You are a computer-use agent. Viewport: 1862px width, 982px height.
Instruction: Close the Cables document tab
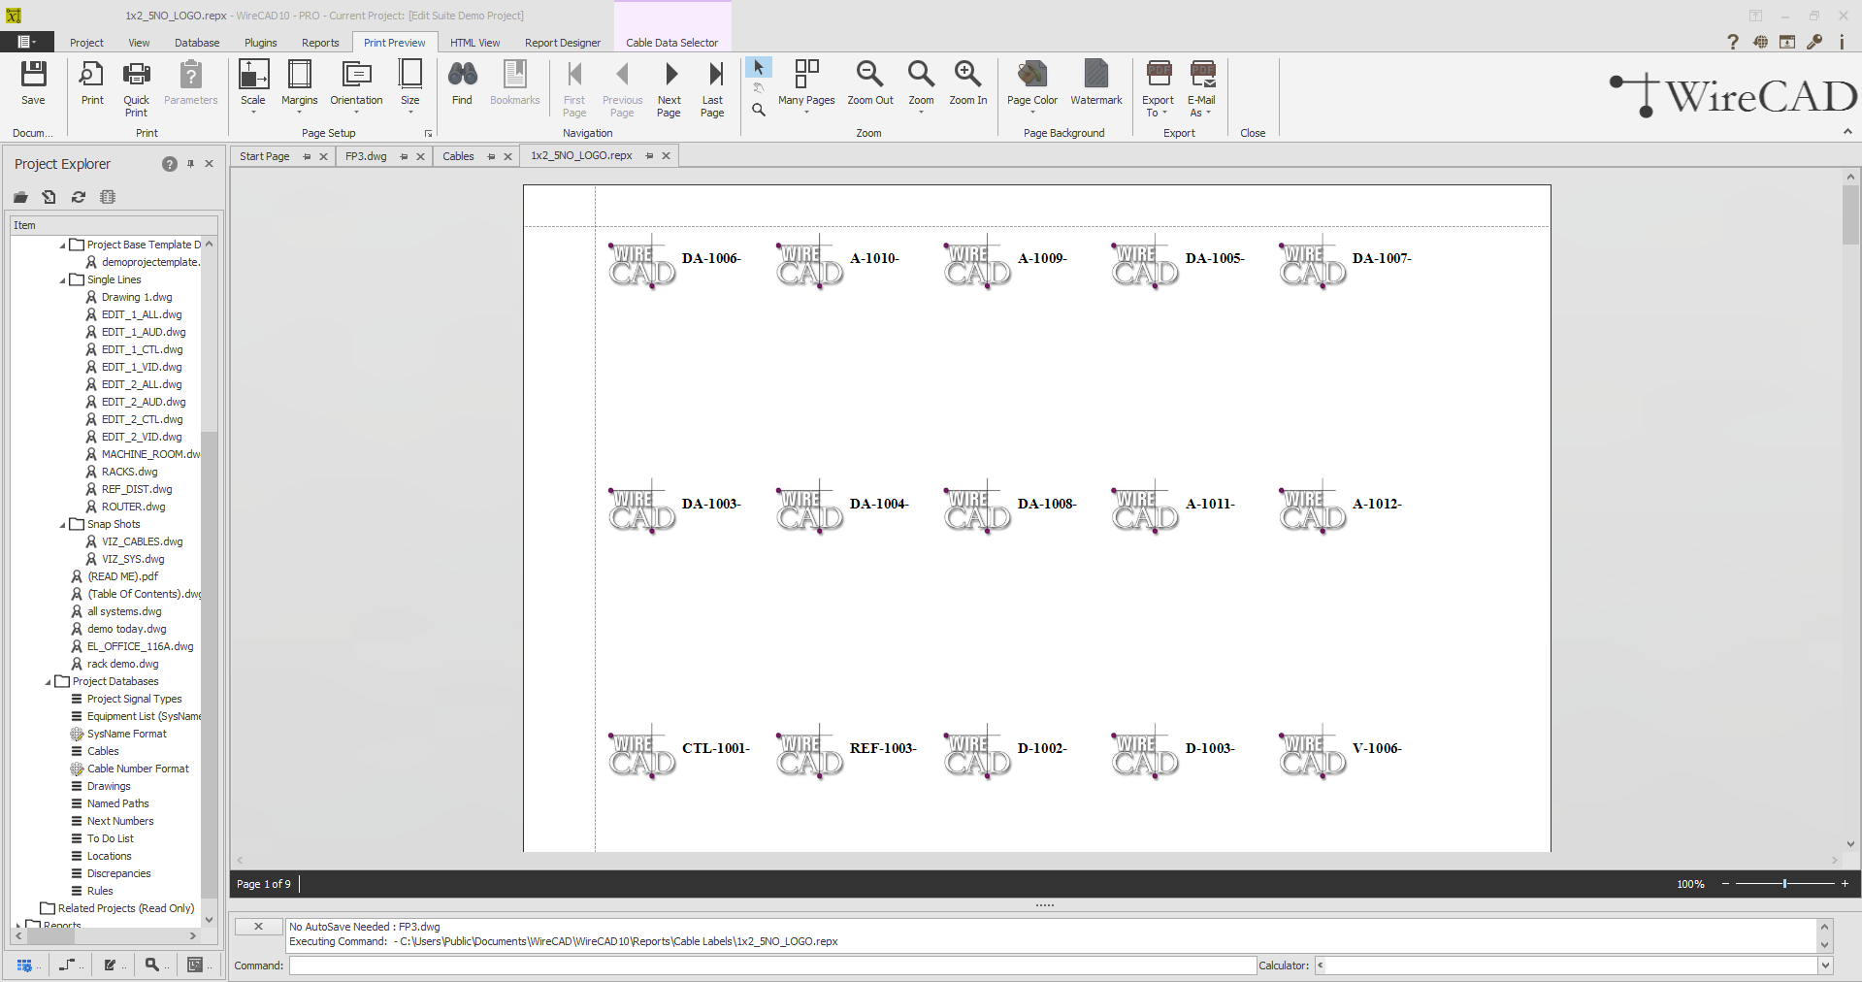[x=507, y=156]
